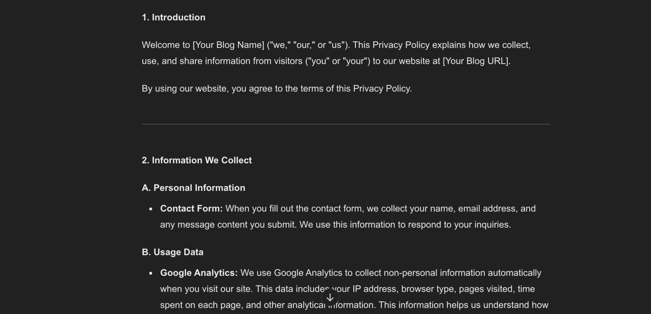
Task: Click the "B. Usage Data" subheading
Action: point(172,252)
